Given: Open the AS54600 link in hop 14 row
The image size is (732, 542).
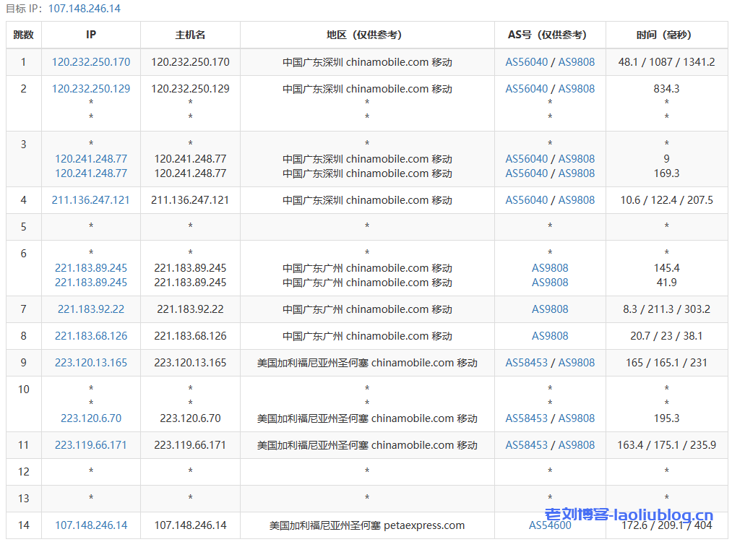Looking at the screenshot, I should pyautogui.click(x=550, y=525).
